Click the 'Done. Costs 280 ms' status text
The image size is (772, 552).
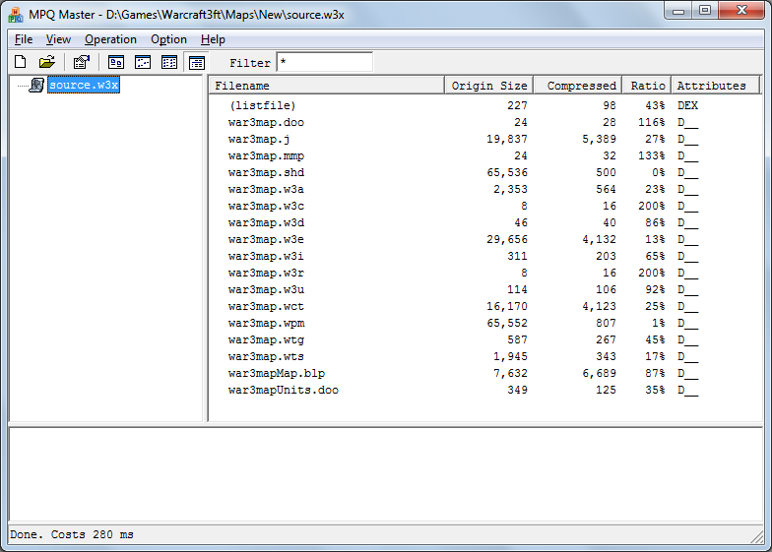(x=71, y=534)
